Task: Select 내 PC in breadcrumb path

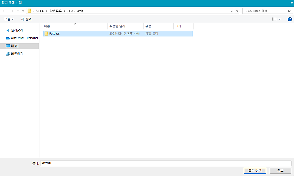Action: coord(40,11)
